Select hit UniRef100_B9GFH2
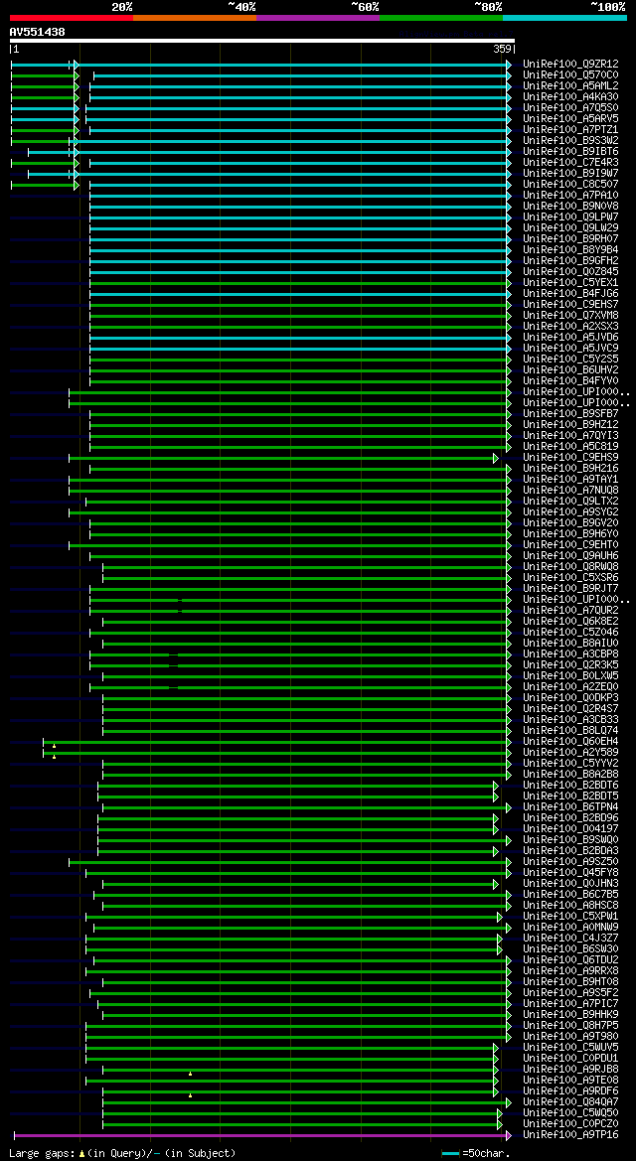 point(570,260)
